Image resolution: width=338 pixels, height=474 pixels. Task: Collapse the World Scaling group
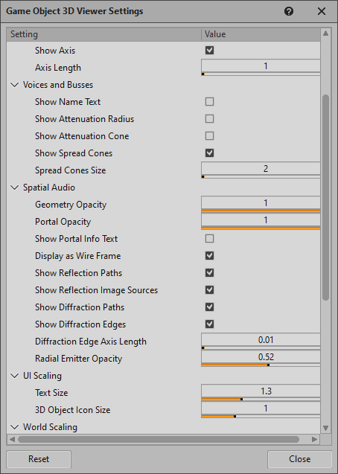[14, 427]
